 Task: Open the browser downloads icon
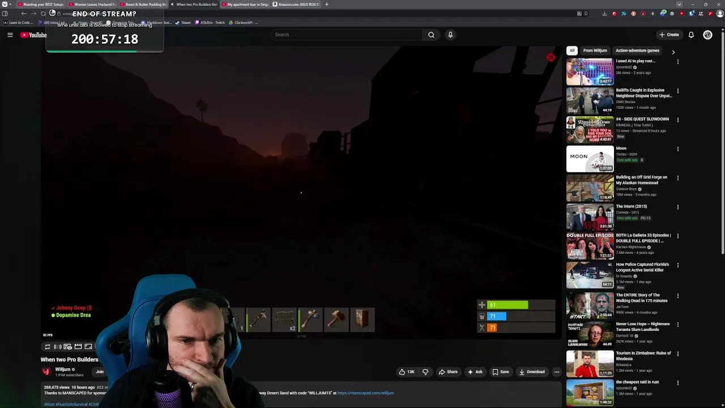[x=604, y=14]
